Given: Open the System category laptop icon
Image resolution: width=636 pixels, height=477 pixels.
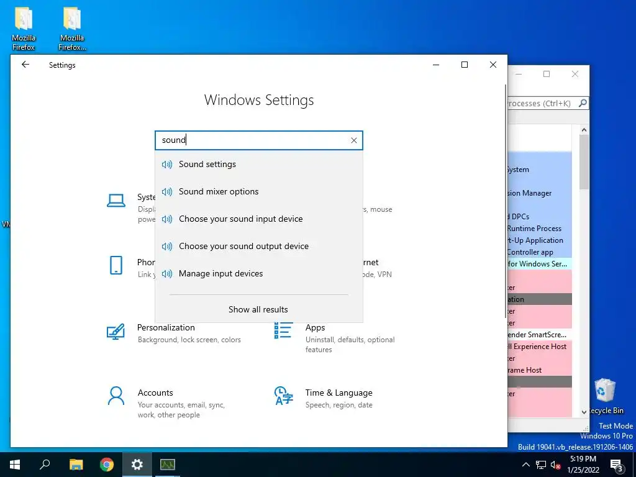Looking at the screenshot, I should [116, 201].
